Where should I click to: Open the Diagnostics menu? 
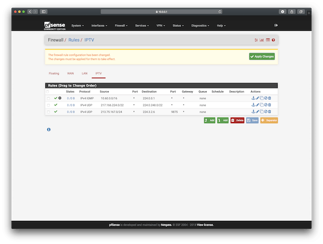click(200, 26)
